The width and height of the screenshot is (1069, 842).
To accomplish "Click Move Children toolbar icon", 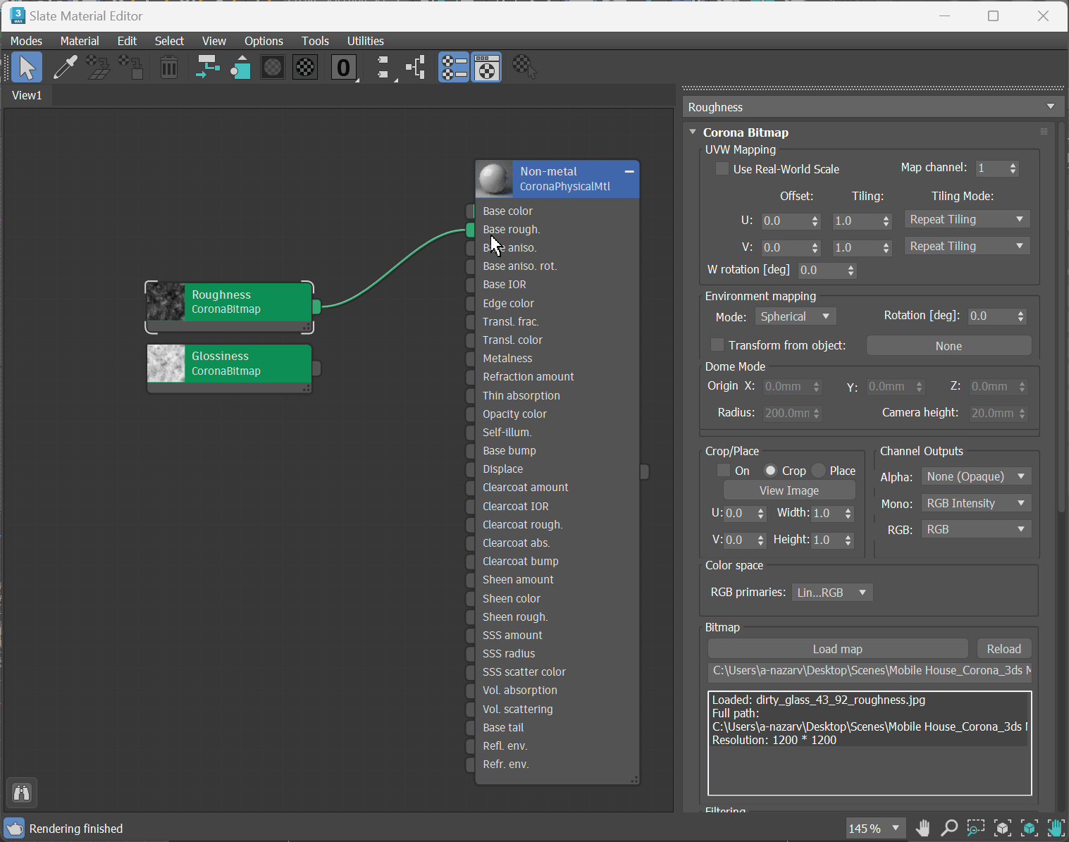I will point(208,68).
